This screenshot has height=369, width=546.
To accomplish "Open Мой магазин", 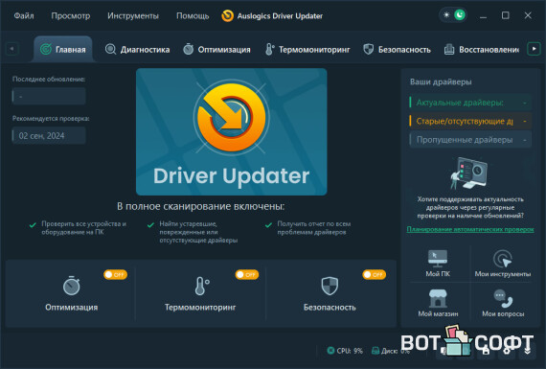I will [x=438, y=303].
